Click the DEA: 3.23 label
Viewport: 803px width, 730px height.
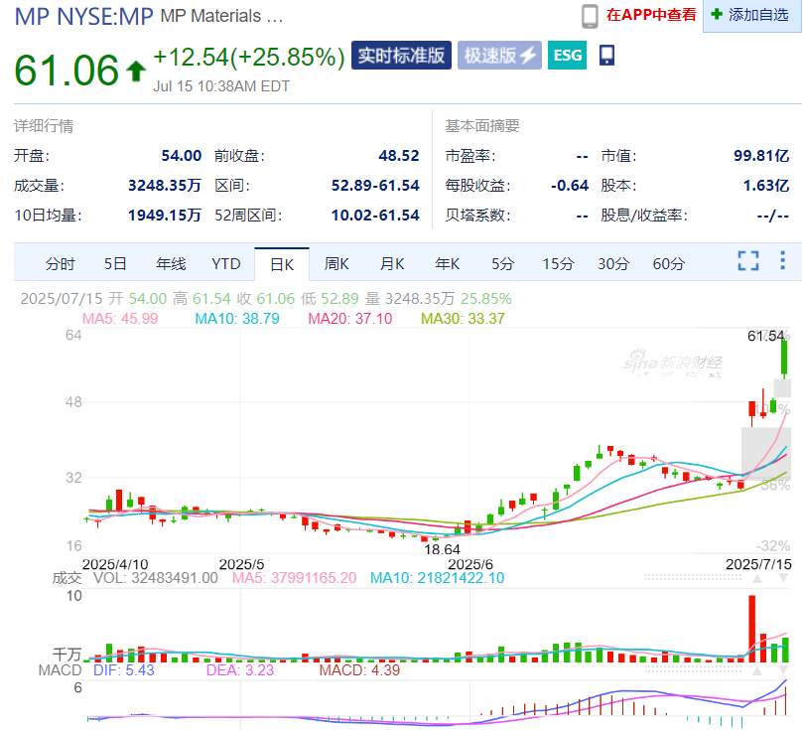tap(239, 670)
